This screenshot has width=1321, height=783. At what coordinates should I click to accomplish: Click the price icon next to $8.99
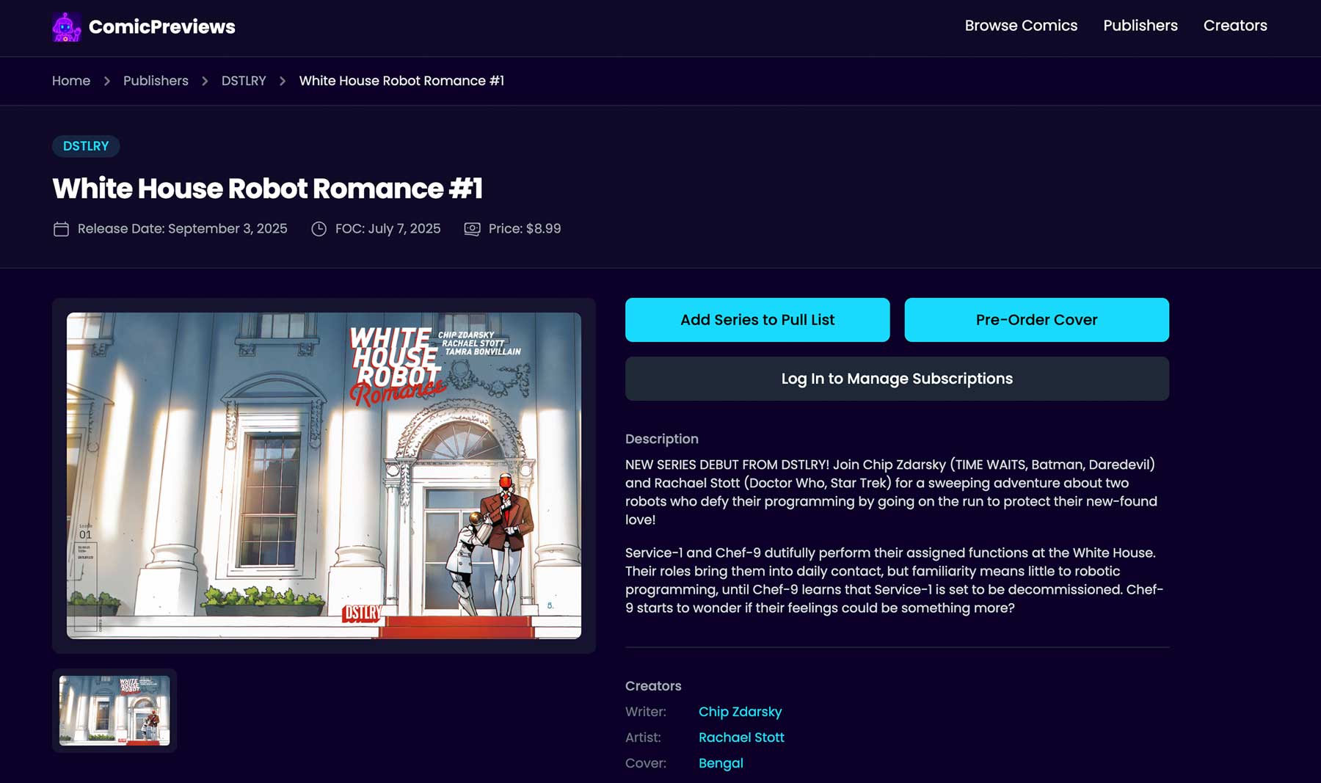pos(472,229)
